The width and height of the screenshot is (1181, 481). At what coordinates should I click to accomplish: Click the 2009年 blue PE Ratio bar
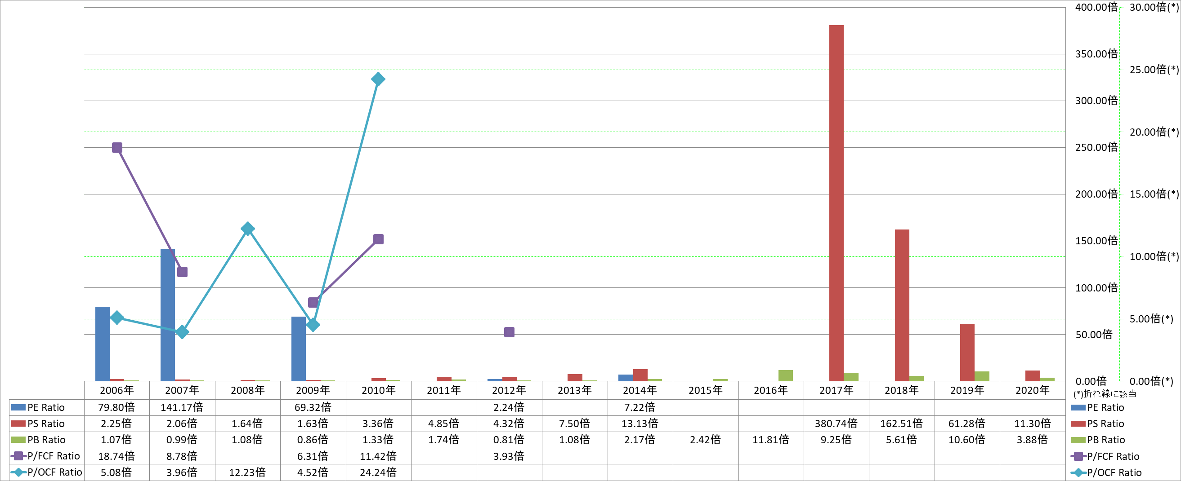coord(299,349)
